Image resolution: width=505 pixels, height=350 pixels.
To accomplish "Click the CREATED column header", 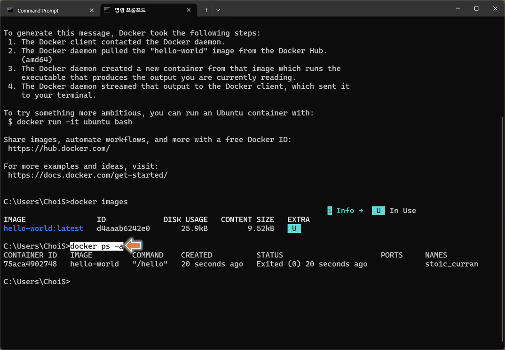I will (x=197, y=255).
